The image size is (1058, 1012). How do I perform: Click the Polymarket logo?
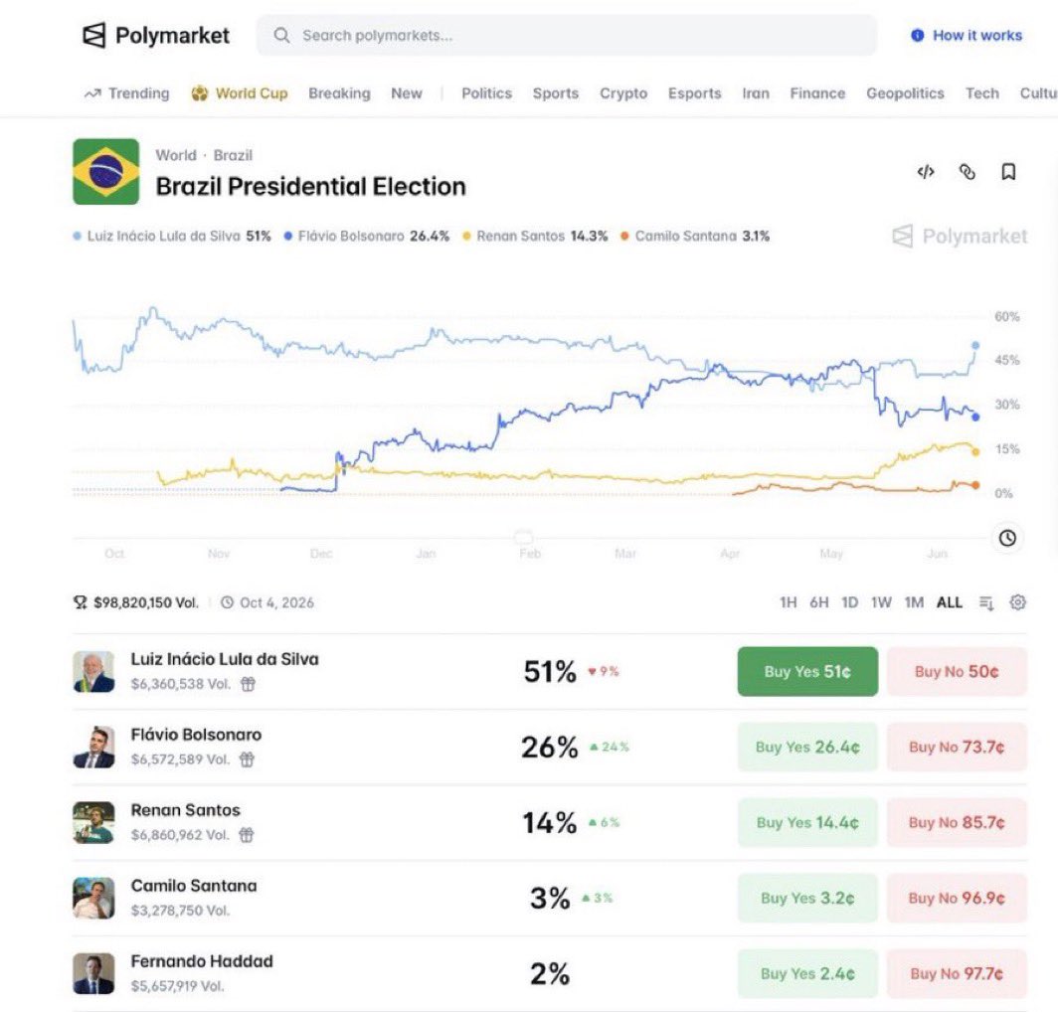(x=156, y=35)
